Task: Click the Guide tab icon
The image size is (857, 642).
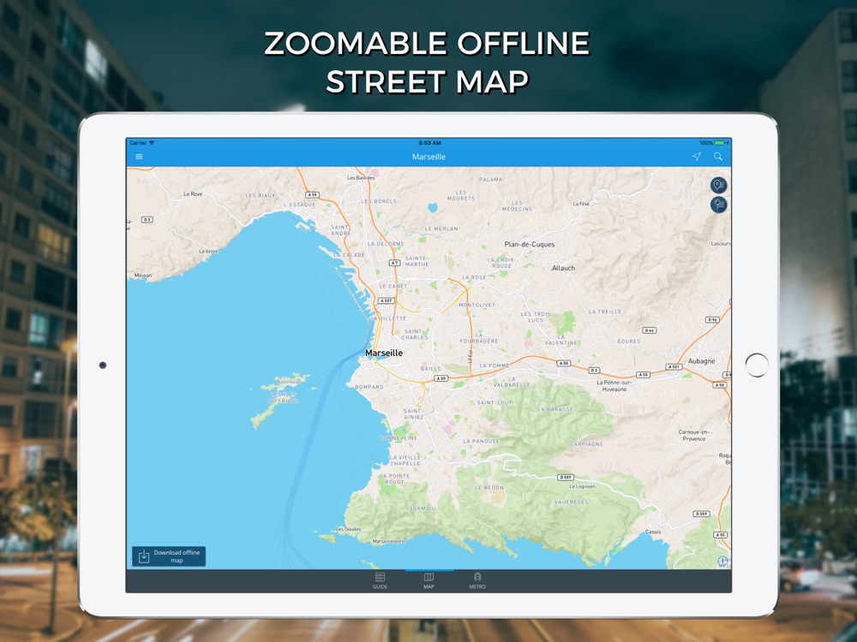Action: coord(380,577)
